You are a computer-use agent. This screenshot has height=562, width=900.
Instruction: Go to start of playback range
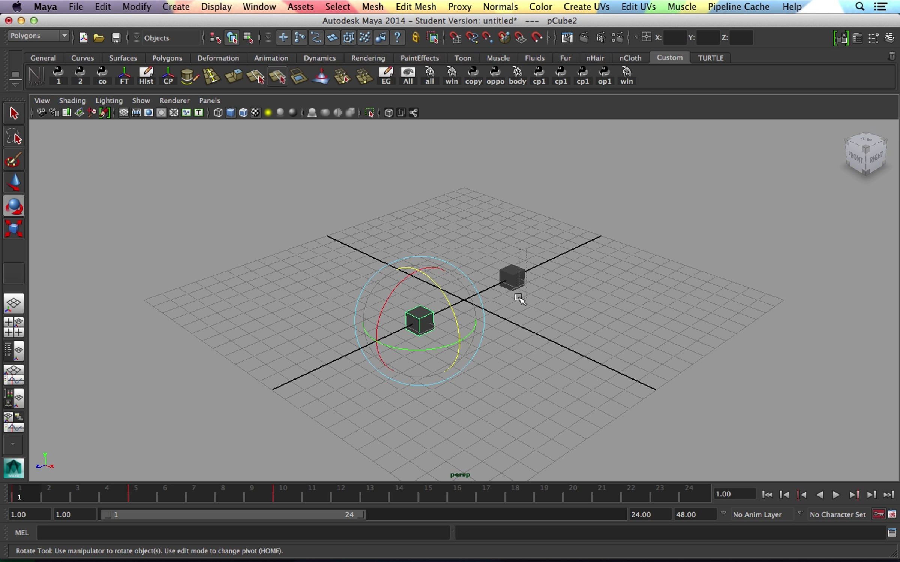click(767, 495)
